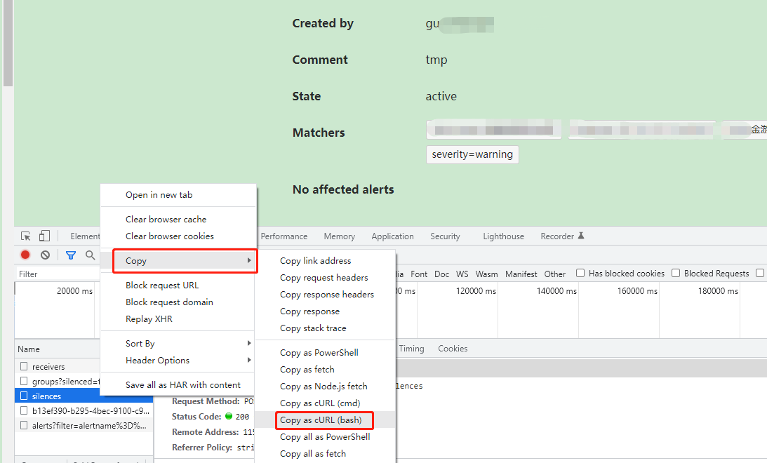Toggle the device toolbar icon
Image resolution: width=767 pixels, height=463 pixels.
click(x=44, y=236)
